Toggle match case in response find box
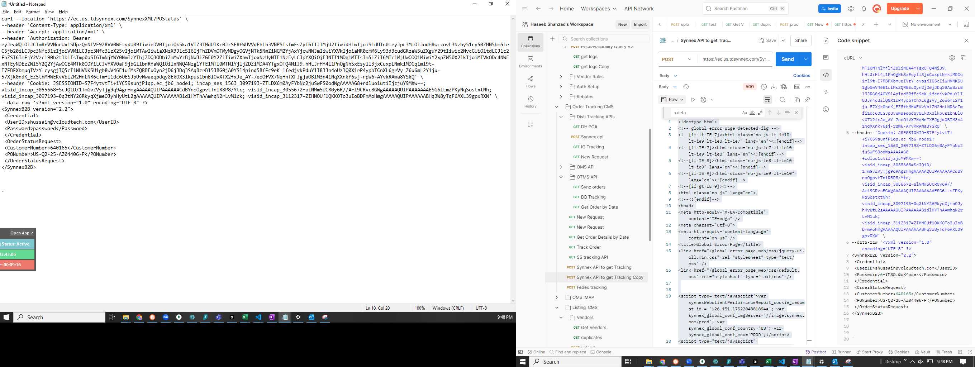This screenshot has width=975, height=367. [745, 113]
